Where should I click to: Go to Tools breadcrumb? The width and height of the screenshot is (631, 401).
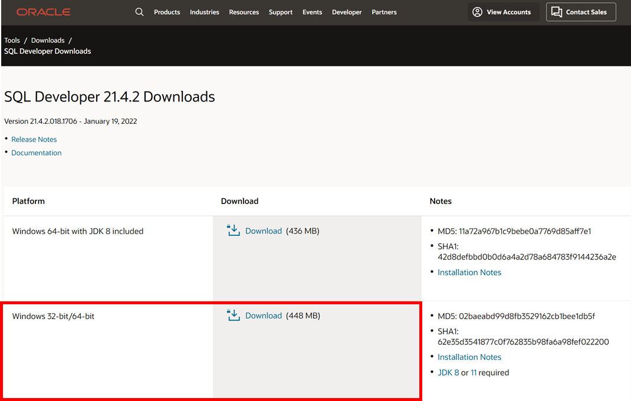[12, 40]
